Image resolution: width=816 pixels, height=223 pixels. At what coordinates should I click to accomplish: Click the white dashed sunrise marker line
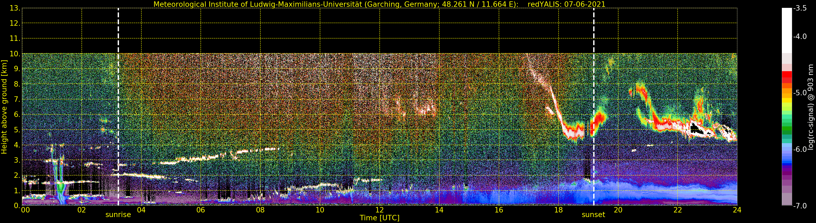click(x=118, y=107)
